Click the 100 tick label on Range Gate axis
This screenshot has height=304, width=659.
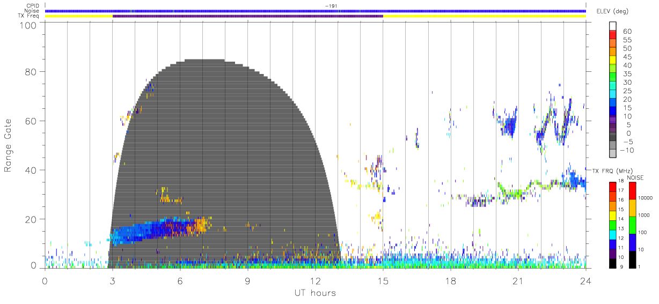point(28,25)
